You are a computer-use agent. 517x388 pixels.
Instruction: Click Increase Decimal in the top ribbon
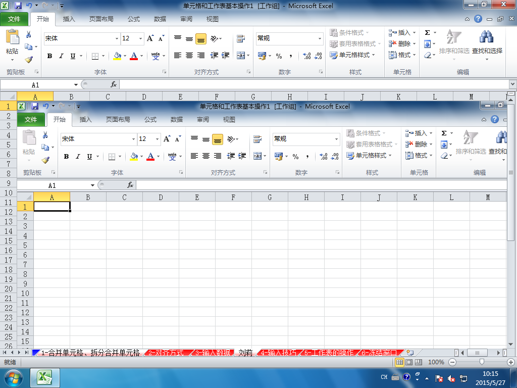(306, 56)
